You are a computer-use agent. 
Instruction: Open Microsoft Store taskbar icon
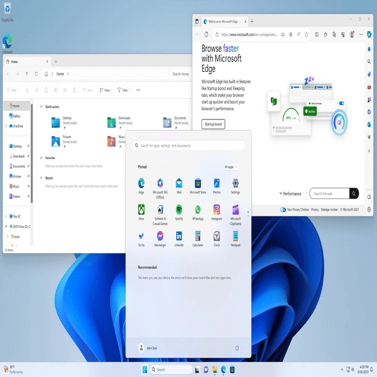coord(232,369)
